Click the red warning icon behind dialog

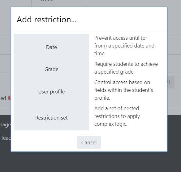coord(10,98)
